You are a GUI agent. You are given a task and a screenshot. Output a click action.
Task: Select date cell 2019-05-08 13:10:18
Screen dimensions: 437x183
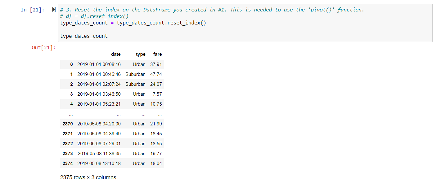tap(99, 163)
